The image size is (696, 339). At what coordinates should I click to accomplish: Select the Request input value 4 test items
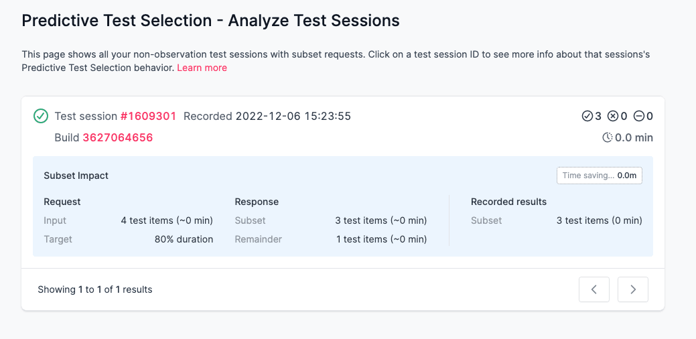[167, 220]
